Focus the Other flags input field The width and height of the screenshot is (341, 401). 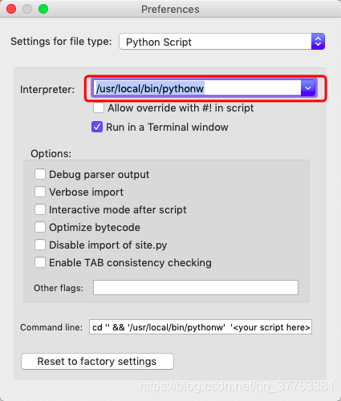[x=196, y=288]
